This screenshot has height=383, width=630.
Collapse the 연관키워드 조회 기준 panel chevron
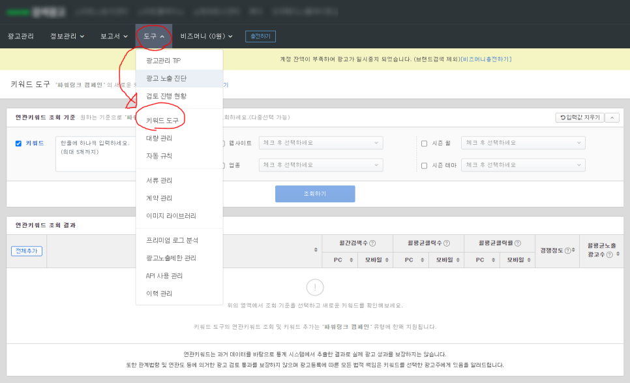(612, 117)
